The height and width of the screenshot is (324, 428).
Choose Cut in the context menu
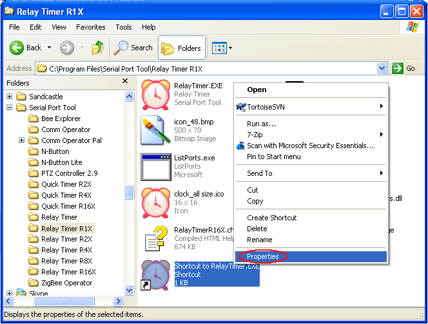tap(311, 190)
